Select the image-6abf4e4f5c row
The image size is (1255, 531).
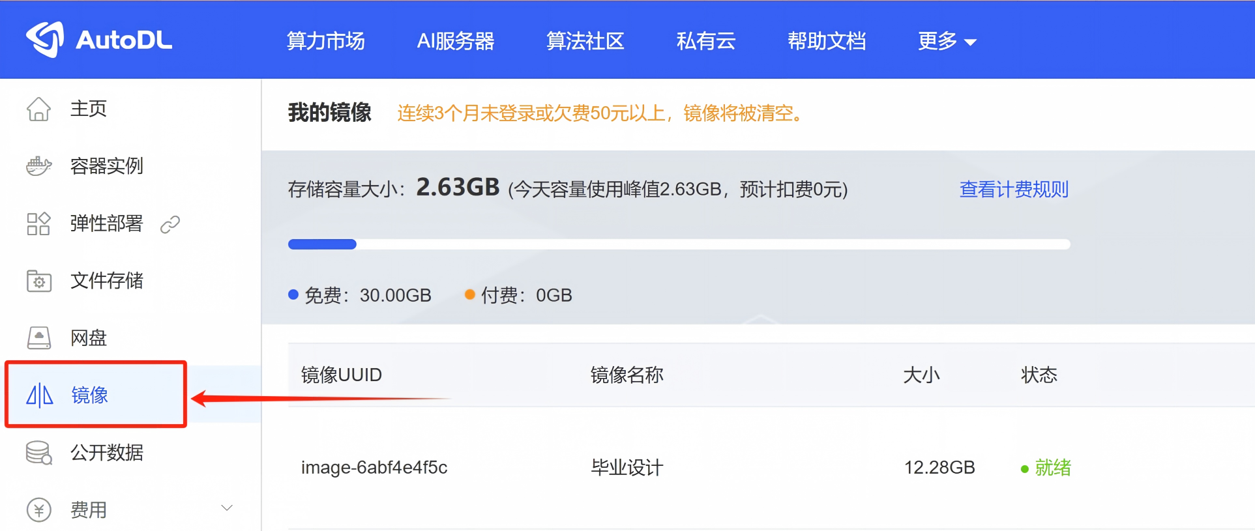point(771,468)
